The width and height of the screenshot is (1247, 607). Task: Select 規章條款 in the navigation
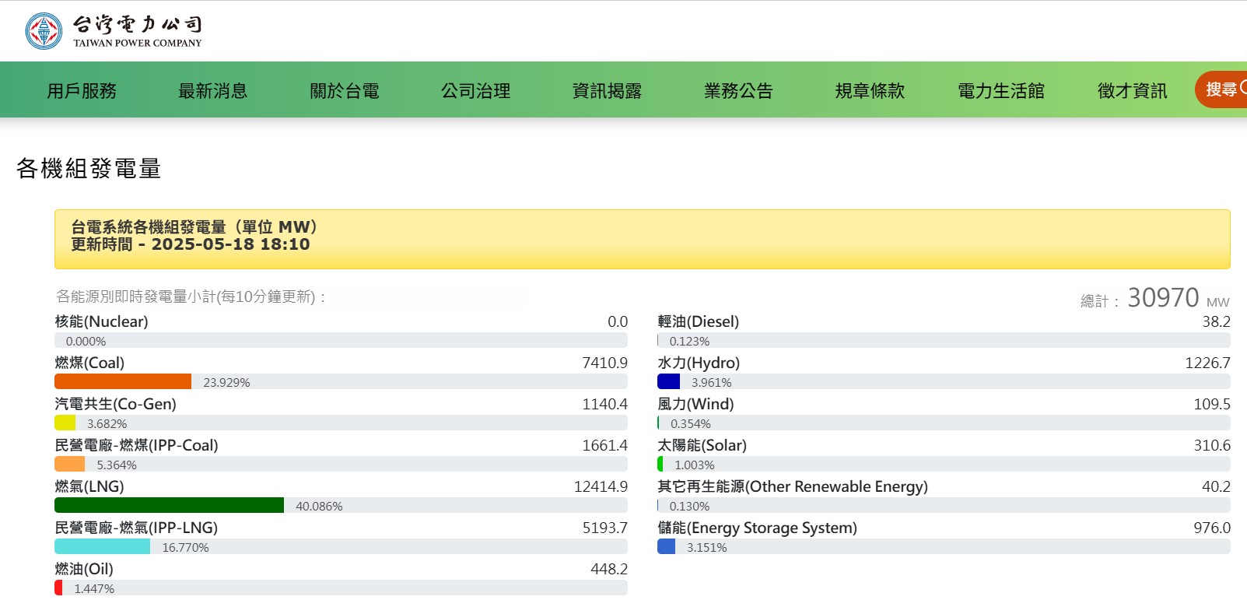click(870, 91)
